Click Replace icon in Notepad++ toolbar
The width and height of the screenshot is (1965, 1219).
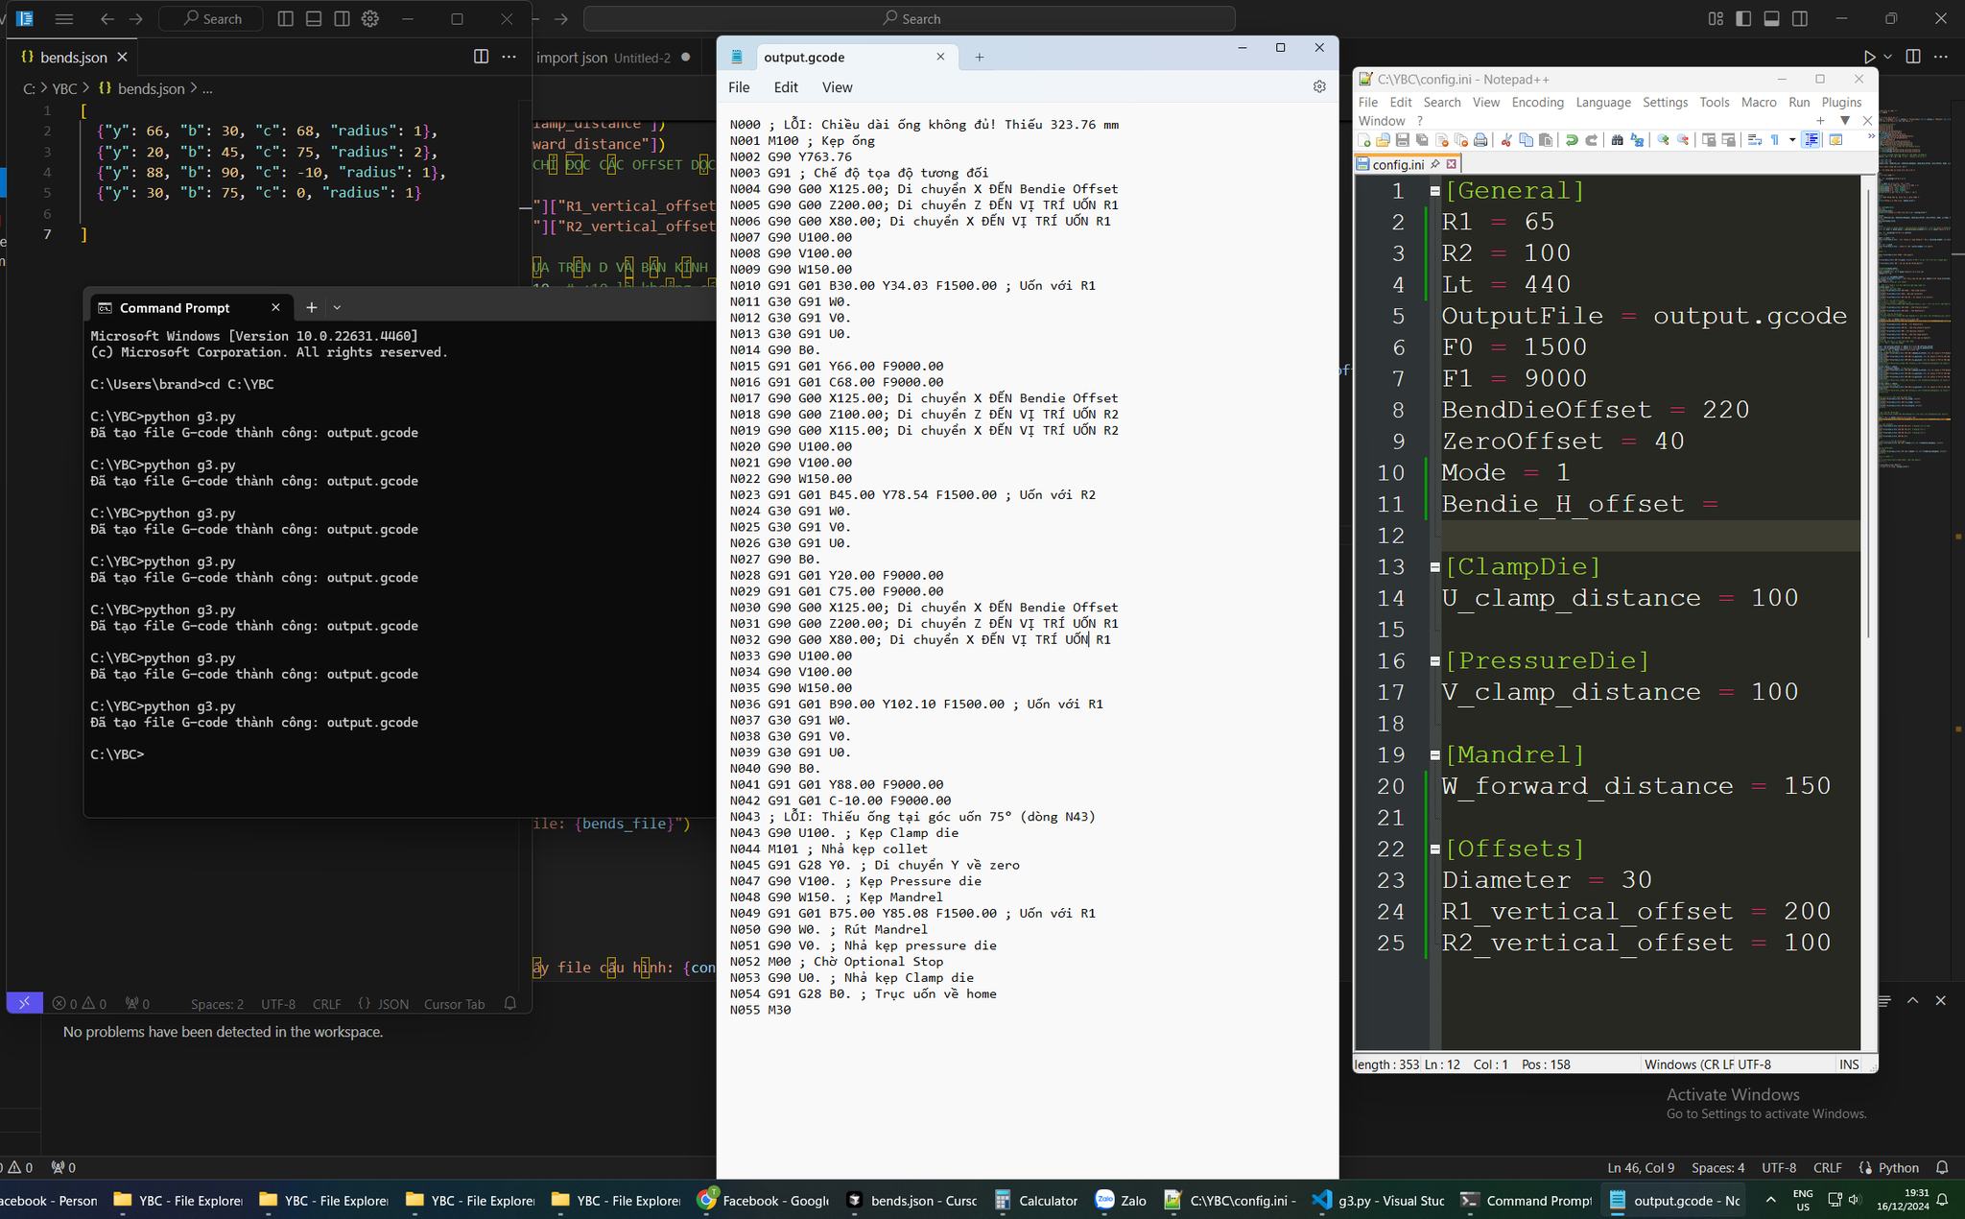[x=1637, y=140]
